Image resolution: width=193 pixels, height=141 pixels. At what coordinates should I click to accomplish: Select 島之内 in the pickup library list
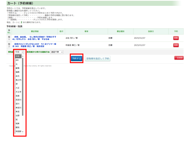click(x=18, y=80)
